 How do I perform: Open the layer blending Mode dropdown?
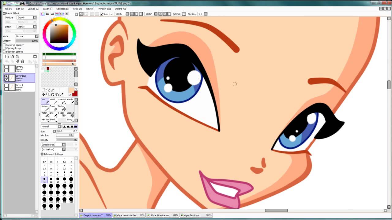tap(27, 36)
